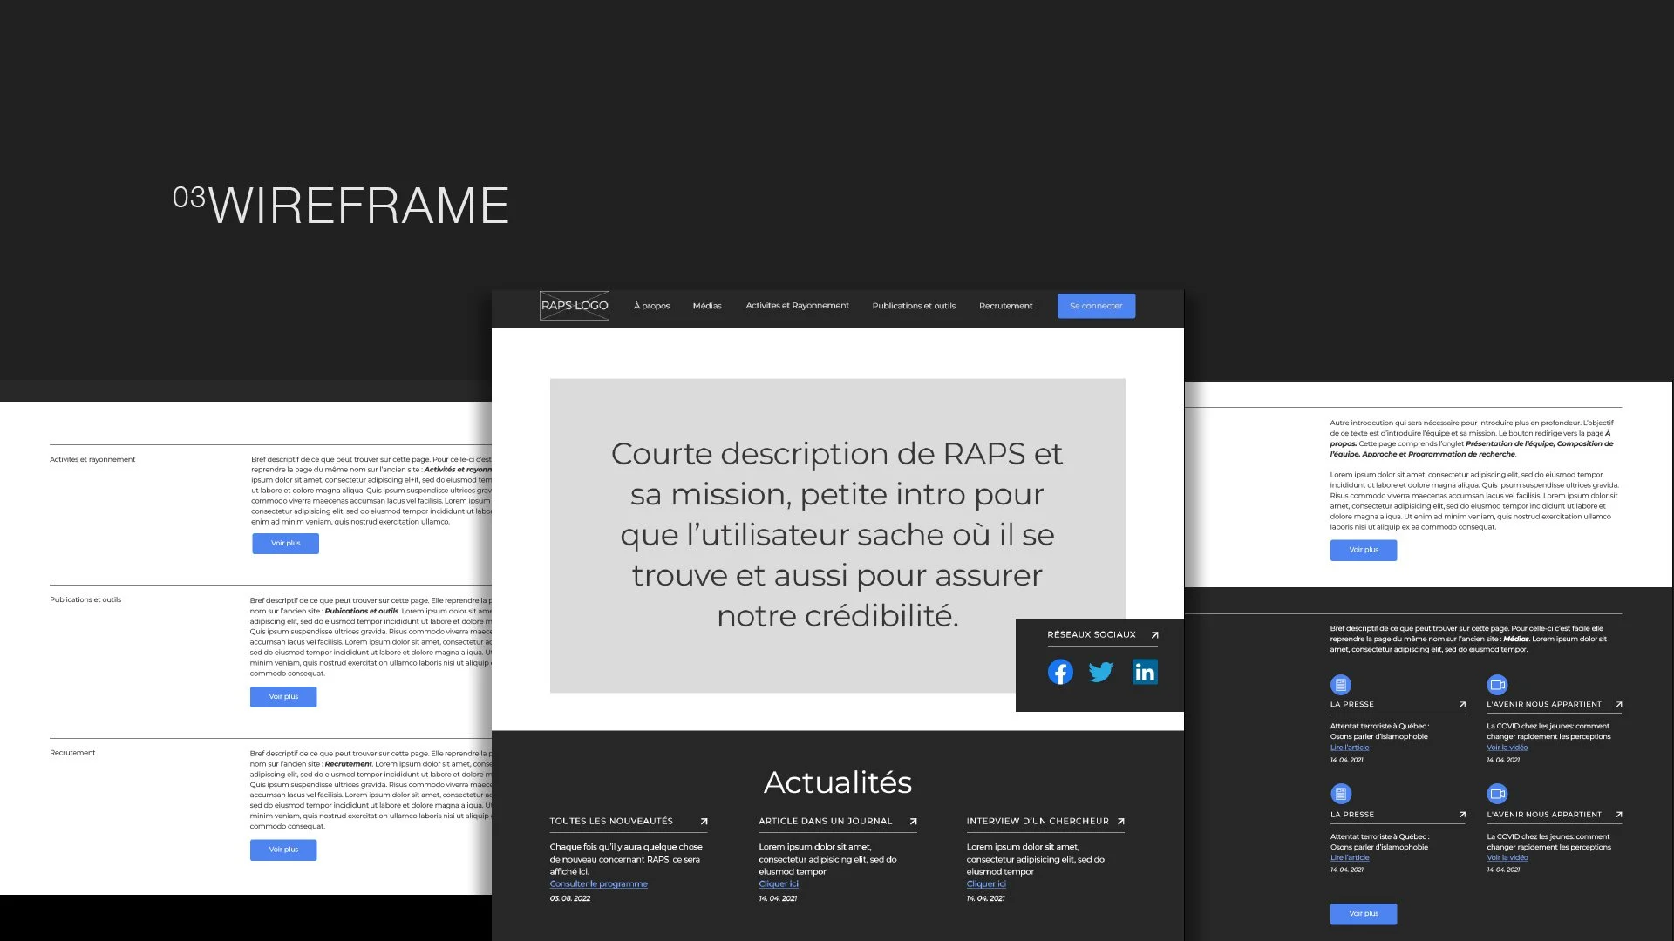Click the Facebook icon
Screen dimensions: 1674x941
1060,672
